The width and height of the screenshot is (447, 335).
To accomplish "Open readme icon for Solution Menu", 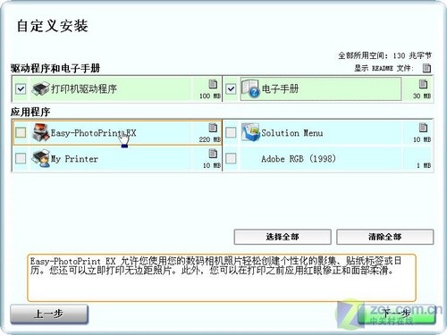I will click(423, 128).
